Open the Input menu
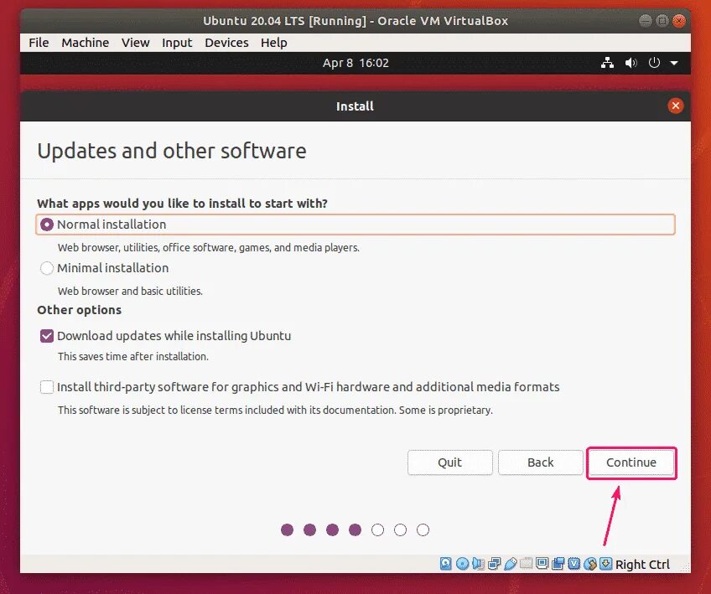 coord(177,43)
